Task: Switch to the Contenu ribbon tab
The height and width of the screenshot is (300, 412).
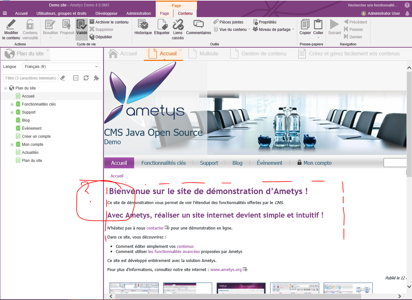Action: pyautogui.click(x=185, y=13)
